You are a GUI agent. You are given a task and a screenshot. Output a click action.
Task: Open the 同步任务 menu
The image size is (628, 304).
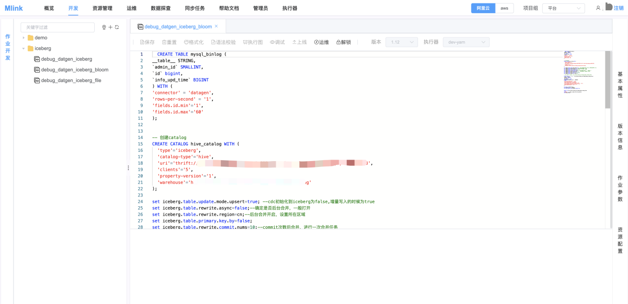(x=195, y=8)
